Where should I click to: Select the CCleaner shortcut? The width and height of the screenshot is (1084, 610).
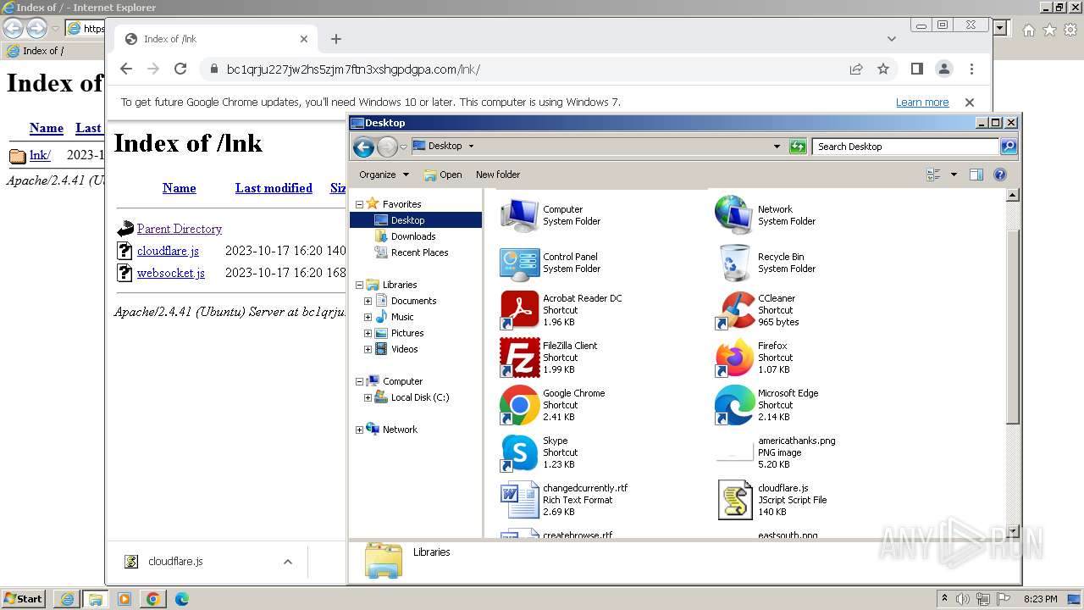click(x=757, y=310)
